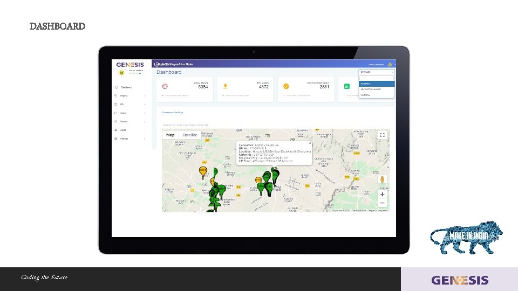
Task: Click the red clock icon on first card
Action: point(165,86)
